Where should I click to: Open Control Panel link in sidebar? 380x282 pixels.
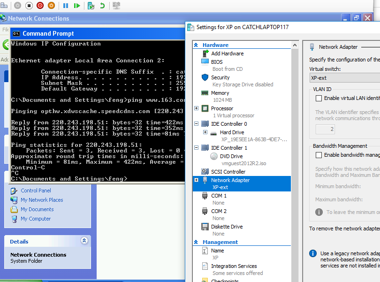36,191
